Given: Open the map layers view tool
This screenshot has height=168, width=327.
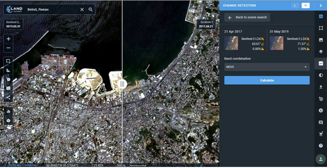Looking at the screenshot, I should pyautogui.click(x=8, y=88).
